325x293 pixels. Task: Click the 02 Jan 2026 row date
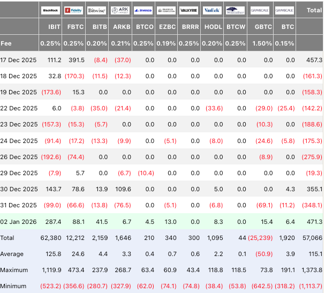[x=19, y=221]
